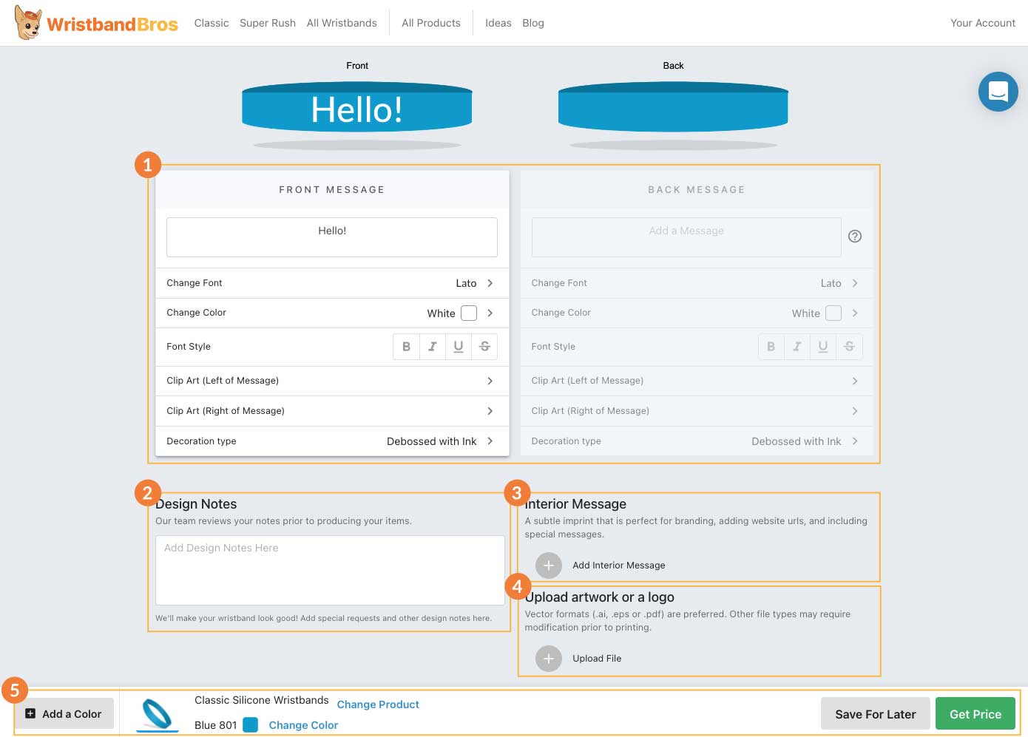Open the Ideas page
Image resolution: width=1028 pixels, height=737 pixels.
tap(498, 23)
